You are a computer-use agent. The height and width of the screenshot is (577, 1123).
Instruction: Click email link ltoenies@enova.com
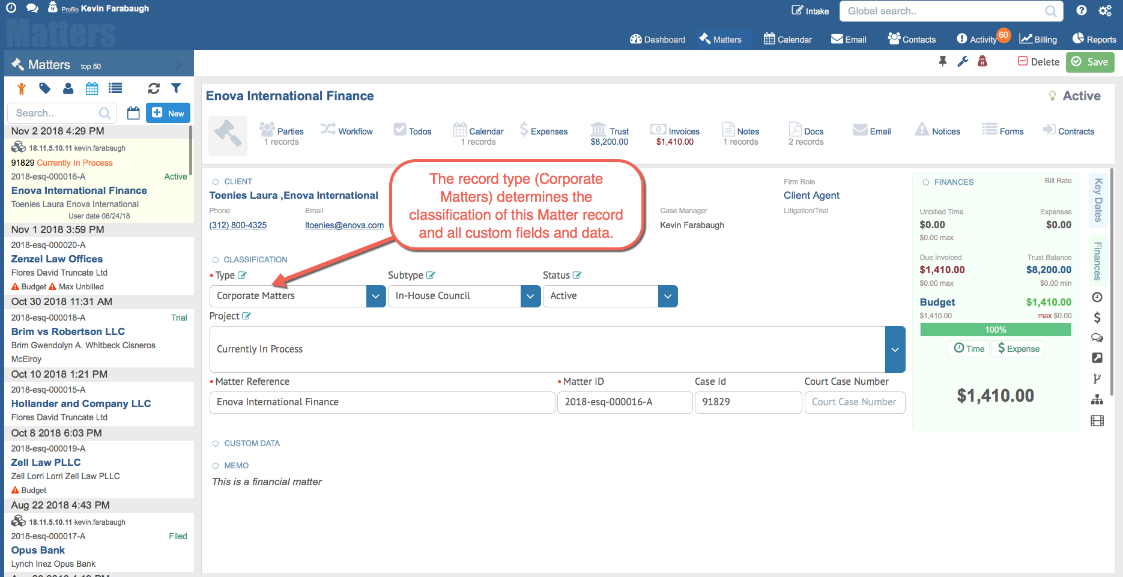344,225
